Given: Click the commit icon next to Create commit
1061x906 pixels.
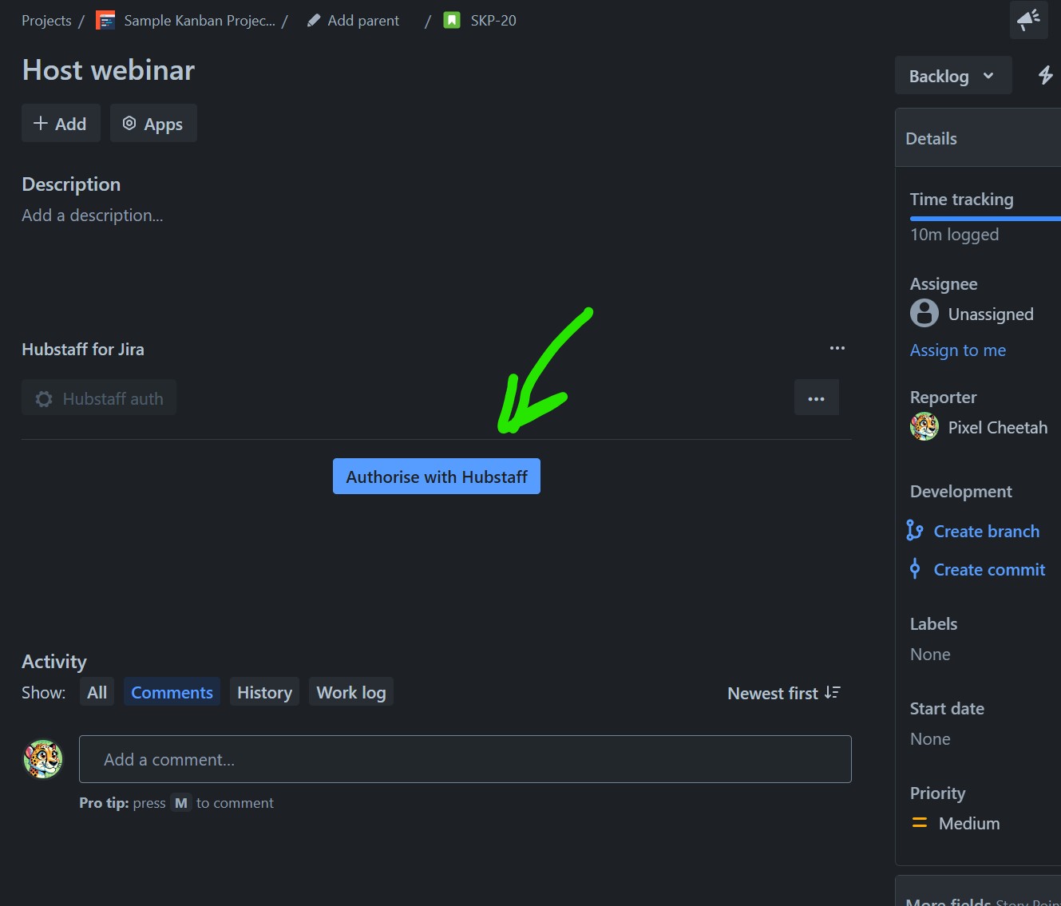Looking at the screenshot, I should click(x=915, y=568).
